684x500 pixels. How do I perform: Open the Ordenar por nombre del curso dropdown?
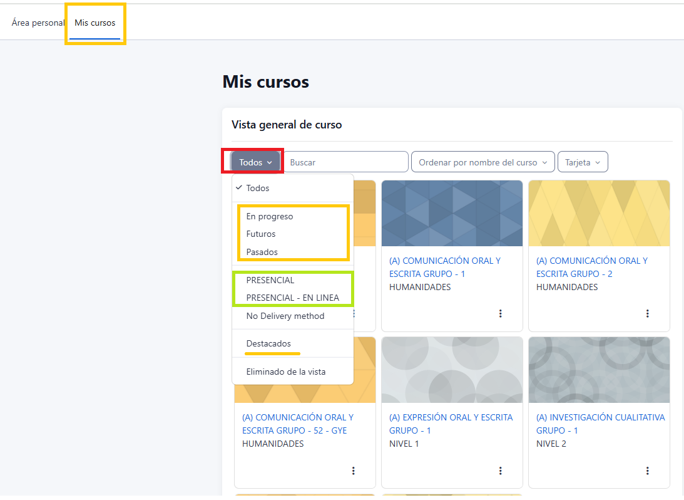click(482, 162)
